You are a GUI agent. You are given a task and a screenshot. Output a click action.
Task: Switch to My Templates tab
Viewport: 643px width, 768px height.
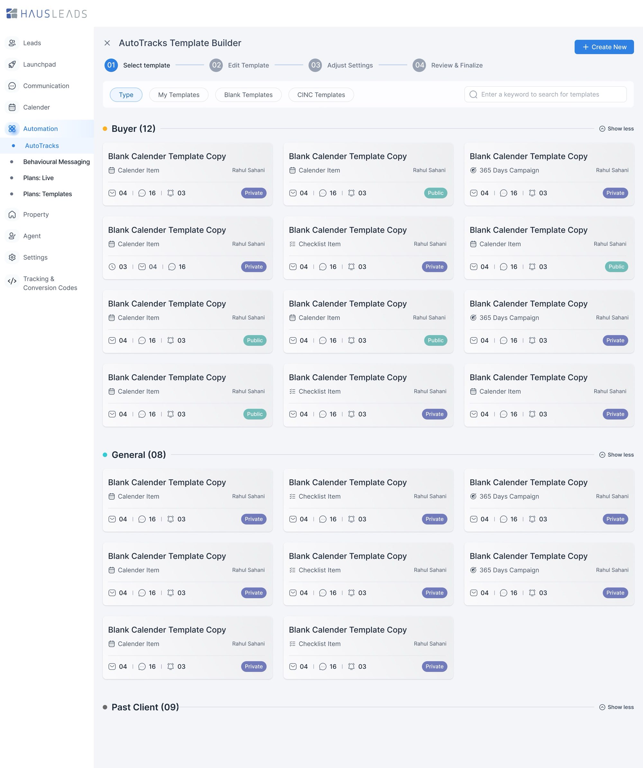pos(179,95)
